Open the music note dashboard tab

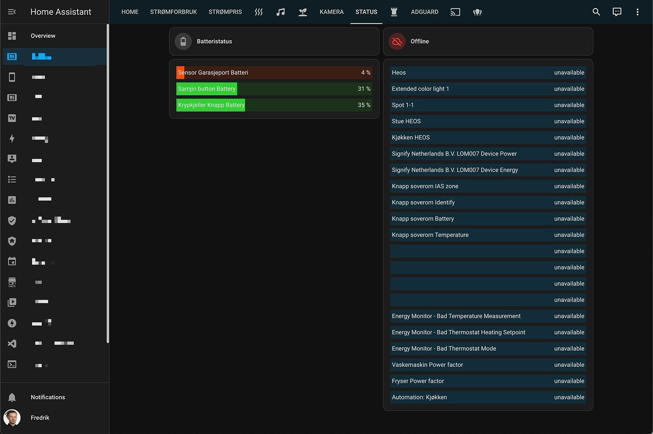point(281,12)
